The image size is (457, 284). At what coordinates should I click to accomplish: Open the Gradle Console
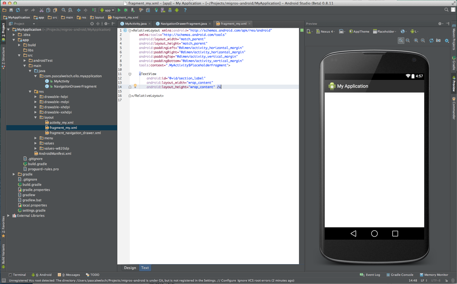[x=400, y=275]
